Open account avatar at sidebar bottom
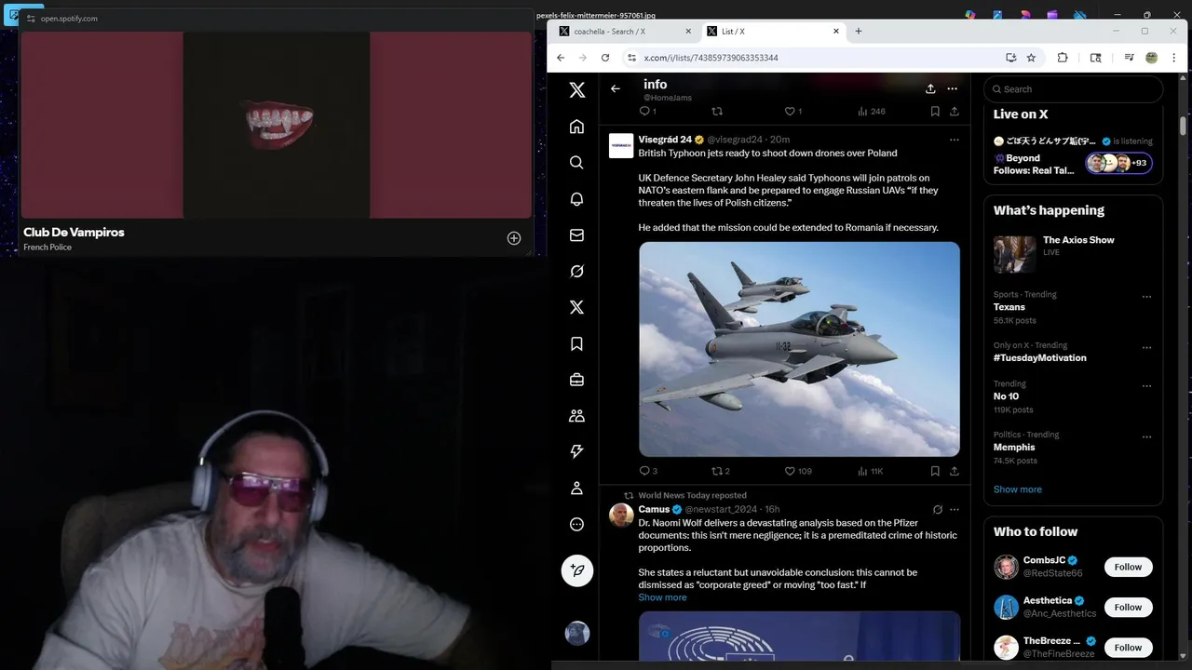 [x=577, y=633]
